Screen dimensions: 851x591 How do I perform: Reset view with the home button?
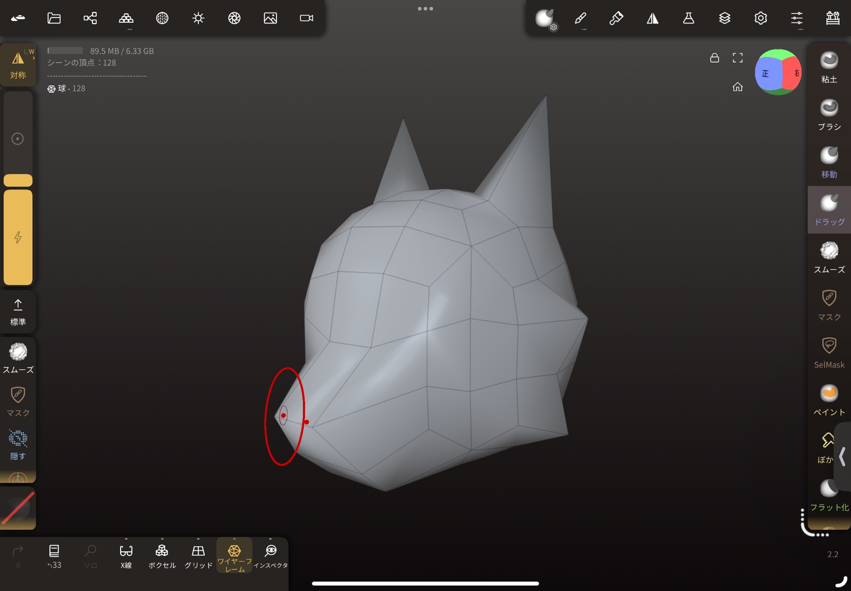[x=737, y=87]
